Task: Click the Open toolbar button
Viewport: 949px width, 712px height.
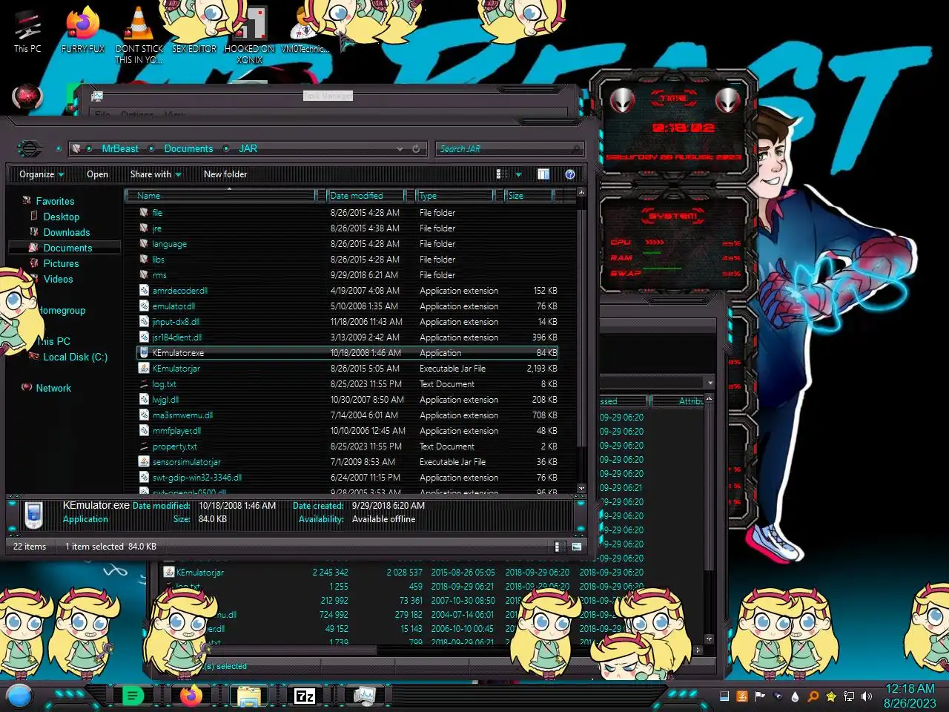Action: point(97,174)
